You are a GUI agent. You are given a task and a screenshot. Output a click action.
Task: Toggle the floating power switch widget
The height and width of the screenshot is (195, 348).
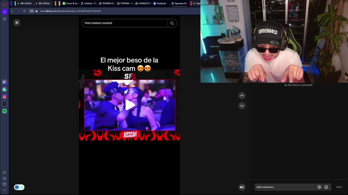[x=19, y=187]
